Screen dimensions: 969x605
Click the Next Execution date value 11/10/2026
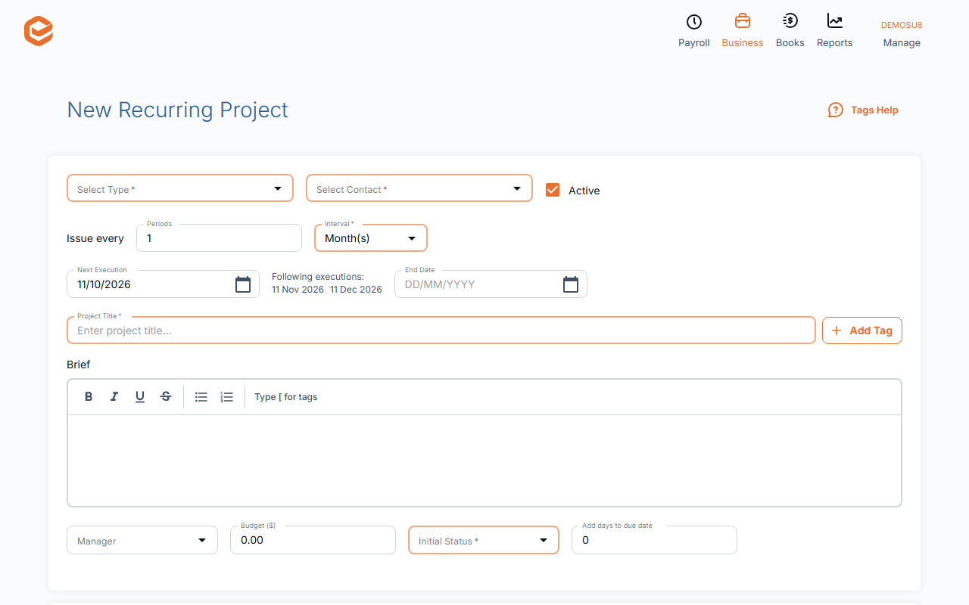(104, 284)
